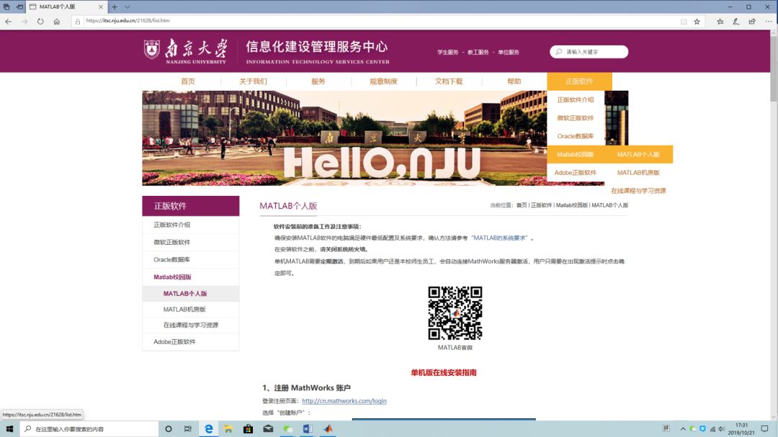The height and width of the screenshot is (437, 778).
Task: Open the 服务 navigation menu
Action: coord(318,81)
